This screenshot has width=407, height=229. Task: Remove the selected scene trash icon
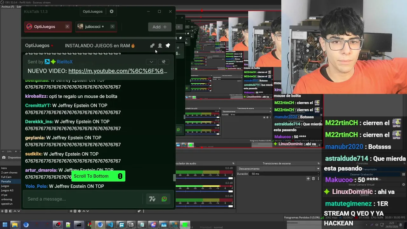pos(6,211)
